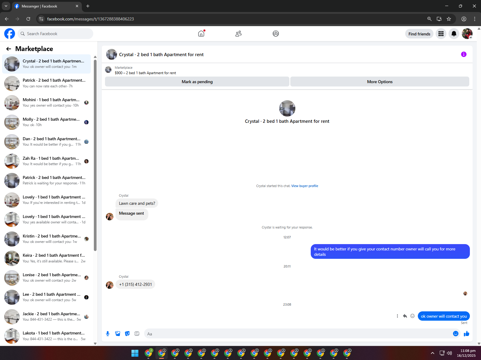Screen dimensions: 481x360
Task: Open the Dan 2 bed 1 bath conversation
Action: (x=47, y=142)
